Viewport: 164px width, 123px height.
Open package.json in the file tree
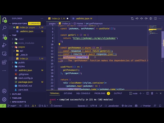(x=25, y=82)
